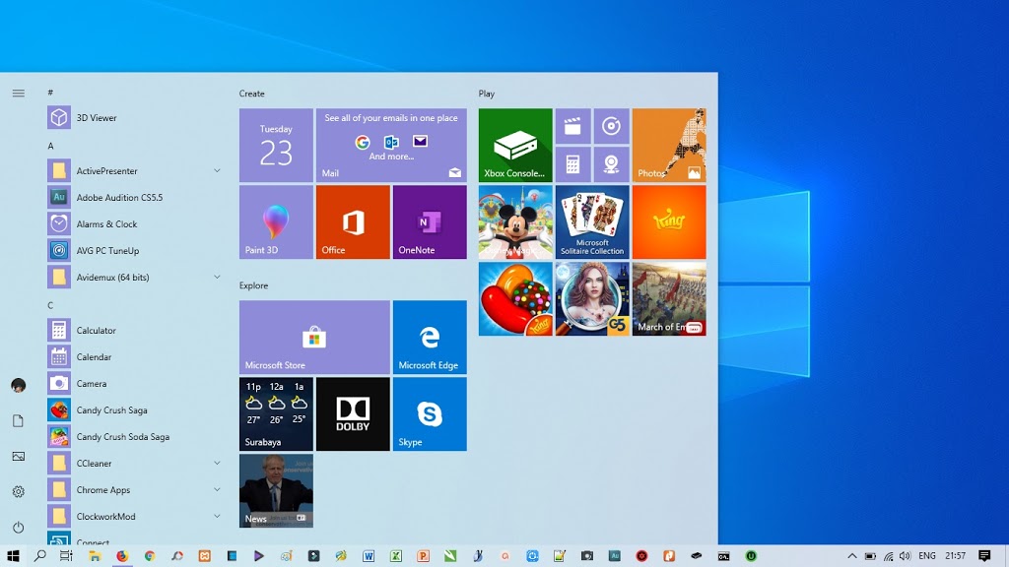Open Google Chrome from the taskbar
Viewport: 1009px width, 567px height.
click(150, 556)
